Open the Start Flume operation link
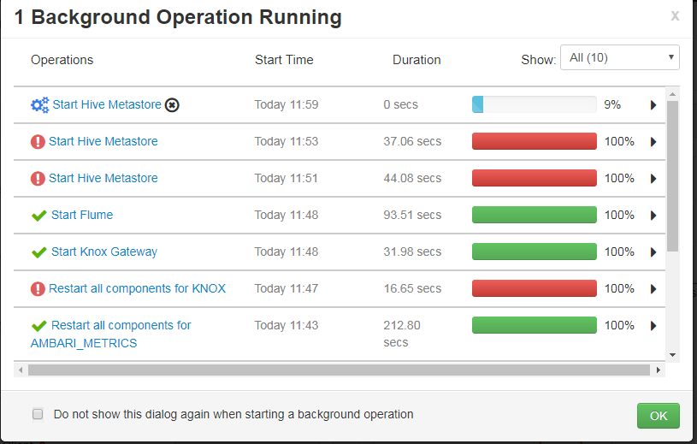The image size is (697, 444). point(82,215)
